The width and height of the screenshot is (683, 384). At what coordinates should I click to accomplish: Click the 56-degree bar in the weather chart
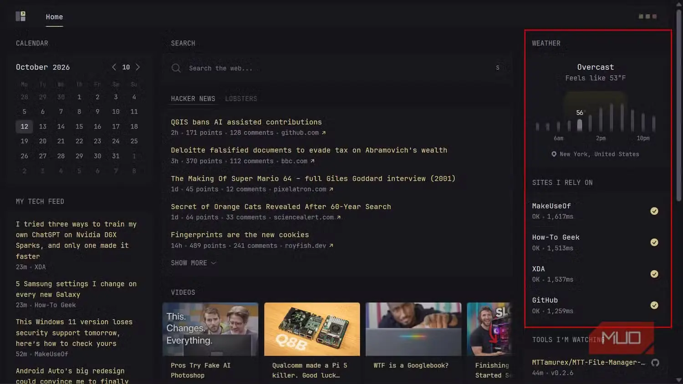pos(580,125)
